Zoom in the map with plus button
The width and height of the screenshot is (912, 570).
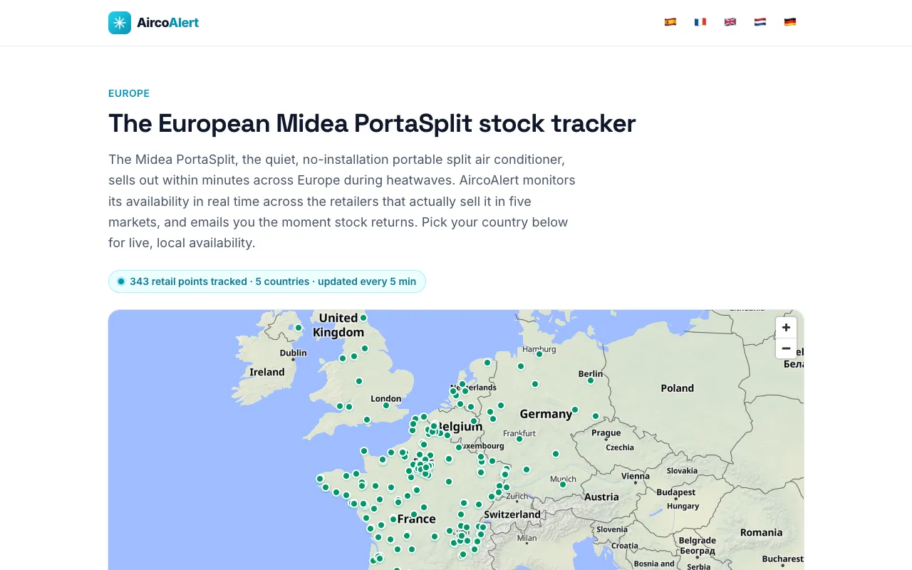786,328
